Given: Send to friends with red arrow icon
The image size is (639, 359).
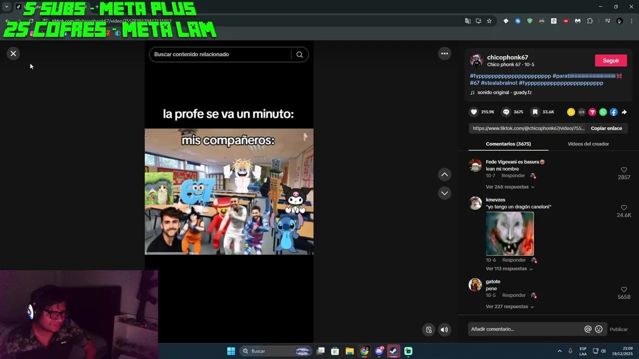Looking at the screenshot, I should coord(593,112).
